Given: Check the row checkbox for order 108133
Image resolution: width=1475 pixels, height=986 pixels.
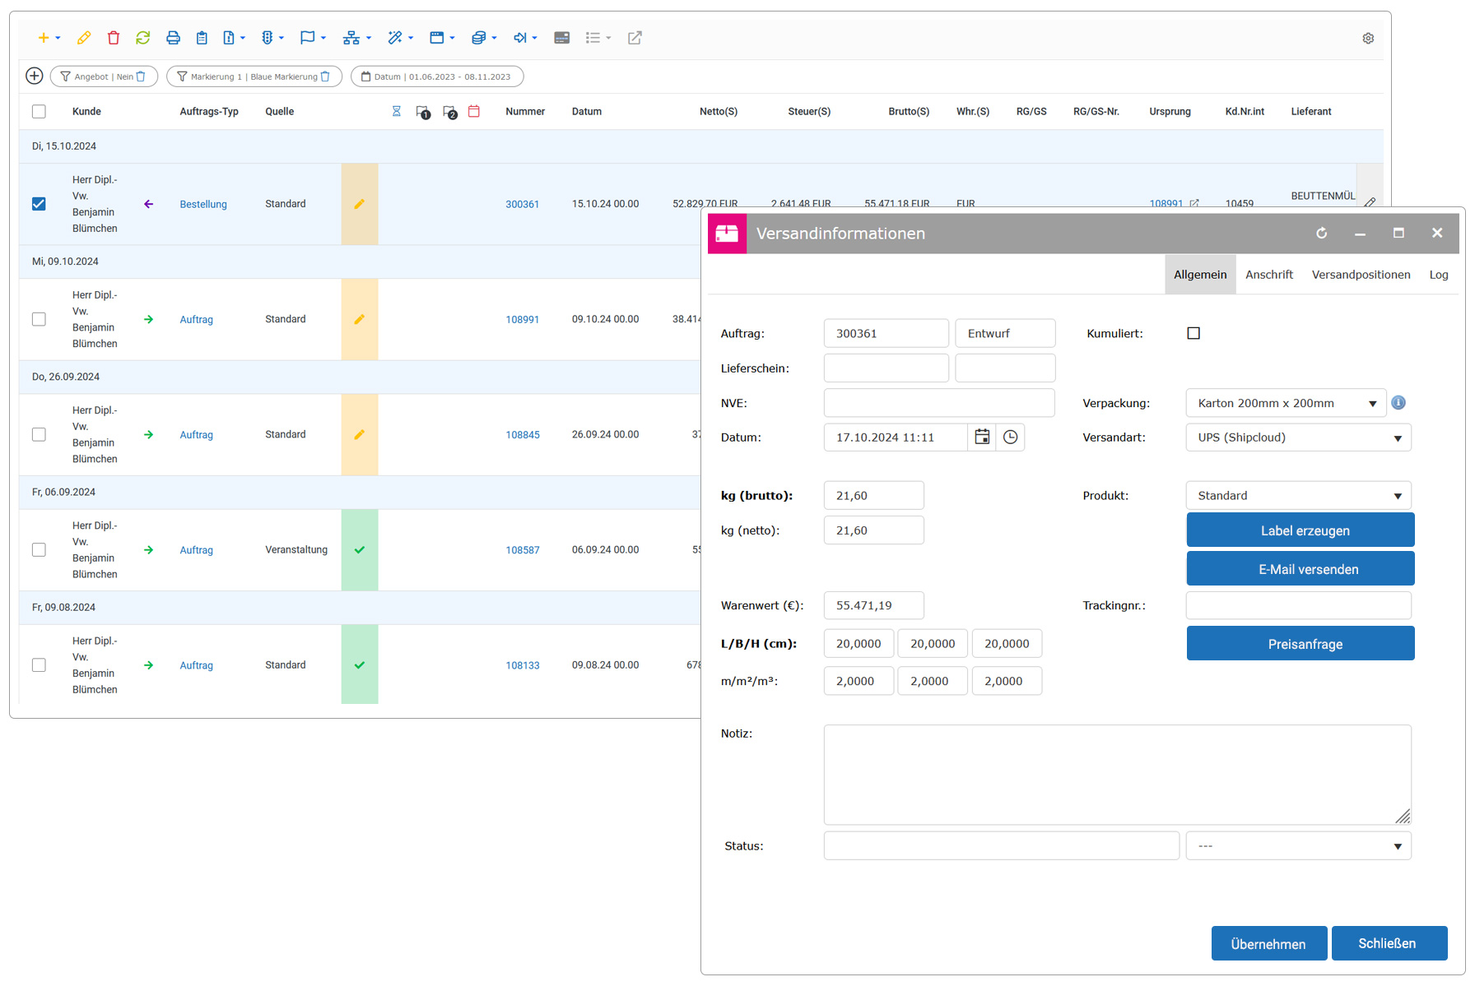Looking at the screenshot, I should pyautogui.click(x=39, y=664).
